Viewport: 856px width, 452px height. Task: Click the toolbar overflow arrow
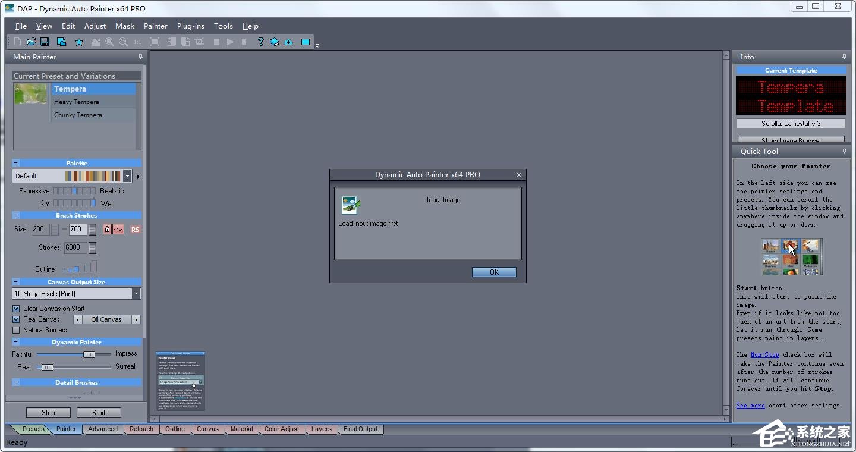317,45
